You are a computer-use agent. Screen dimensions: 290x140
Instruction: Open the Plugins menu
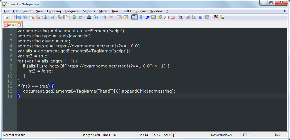[141, 11]
